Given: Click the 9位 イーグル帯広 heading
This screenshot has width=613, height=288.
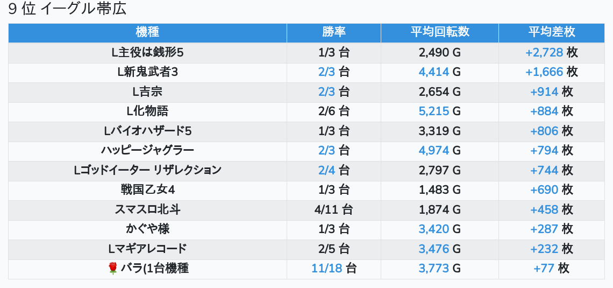Looking at the screenshot, I should pos(67,9).
